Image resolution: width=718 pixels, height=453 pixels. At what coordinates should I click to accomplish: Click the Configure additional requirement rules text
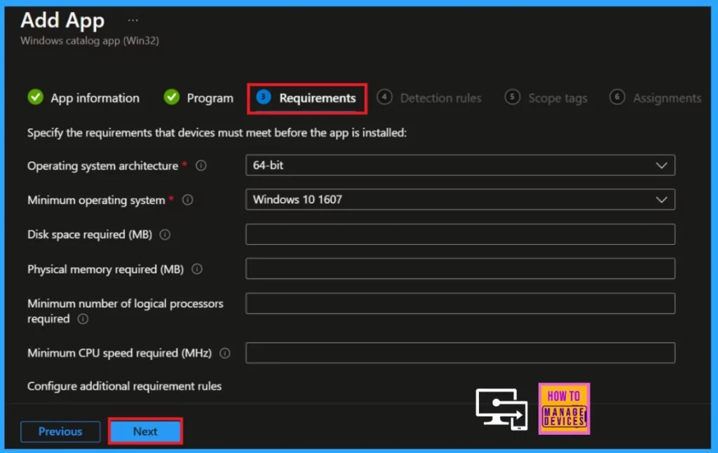click(x=125, y=386)
